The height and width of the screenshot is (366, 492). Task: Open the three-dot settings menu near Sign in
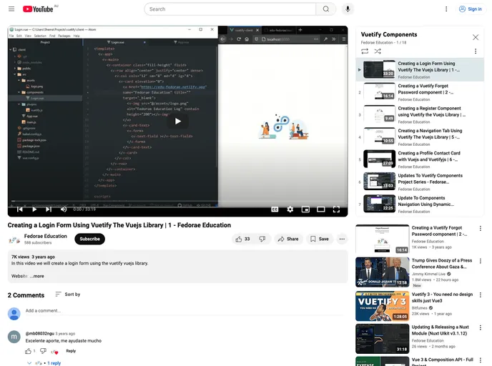(x=446, y=9)
